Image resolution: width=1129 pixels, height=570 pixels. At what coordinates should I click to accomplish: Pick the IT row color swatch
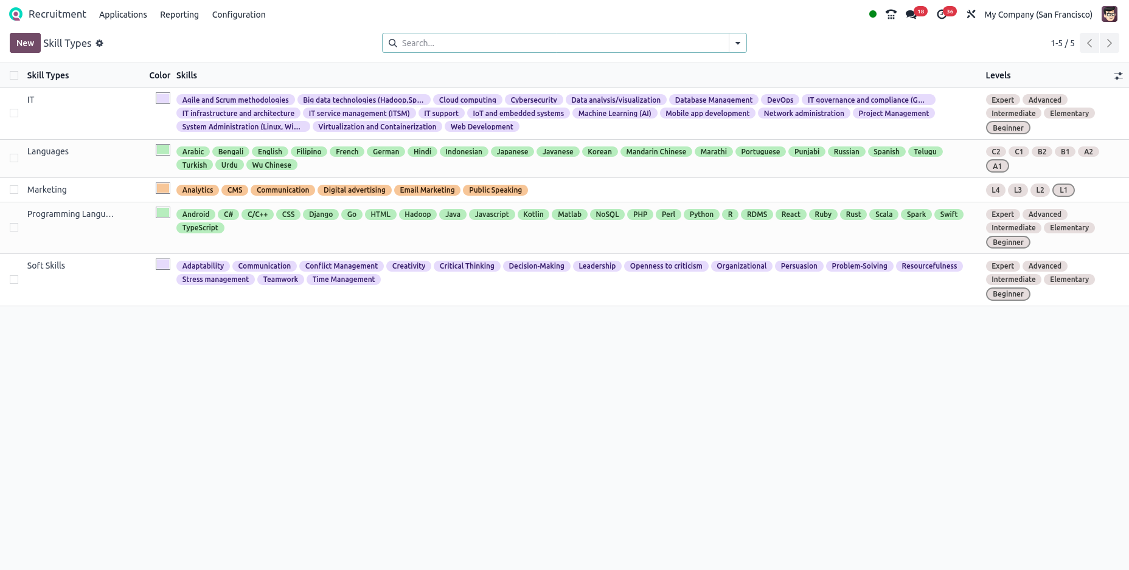[x=163, y=98]
